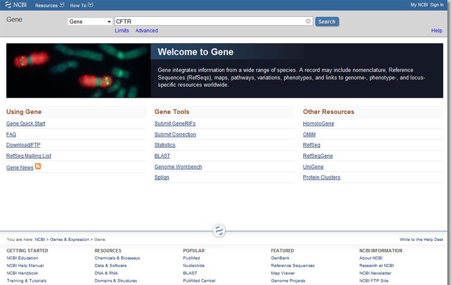Open Download/FTP link
The width and height of the screenshot is (452, 285).
24,145
